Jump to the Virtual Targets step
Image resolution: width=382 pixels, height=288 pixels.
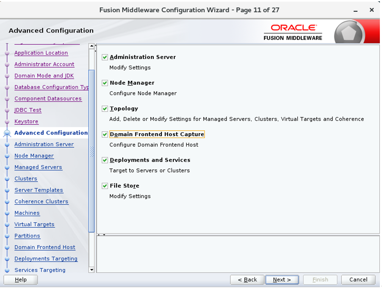click(34, 224)
